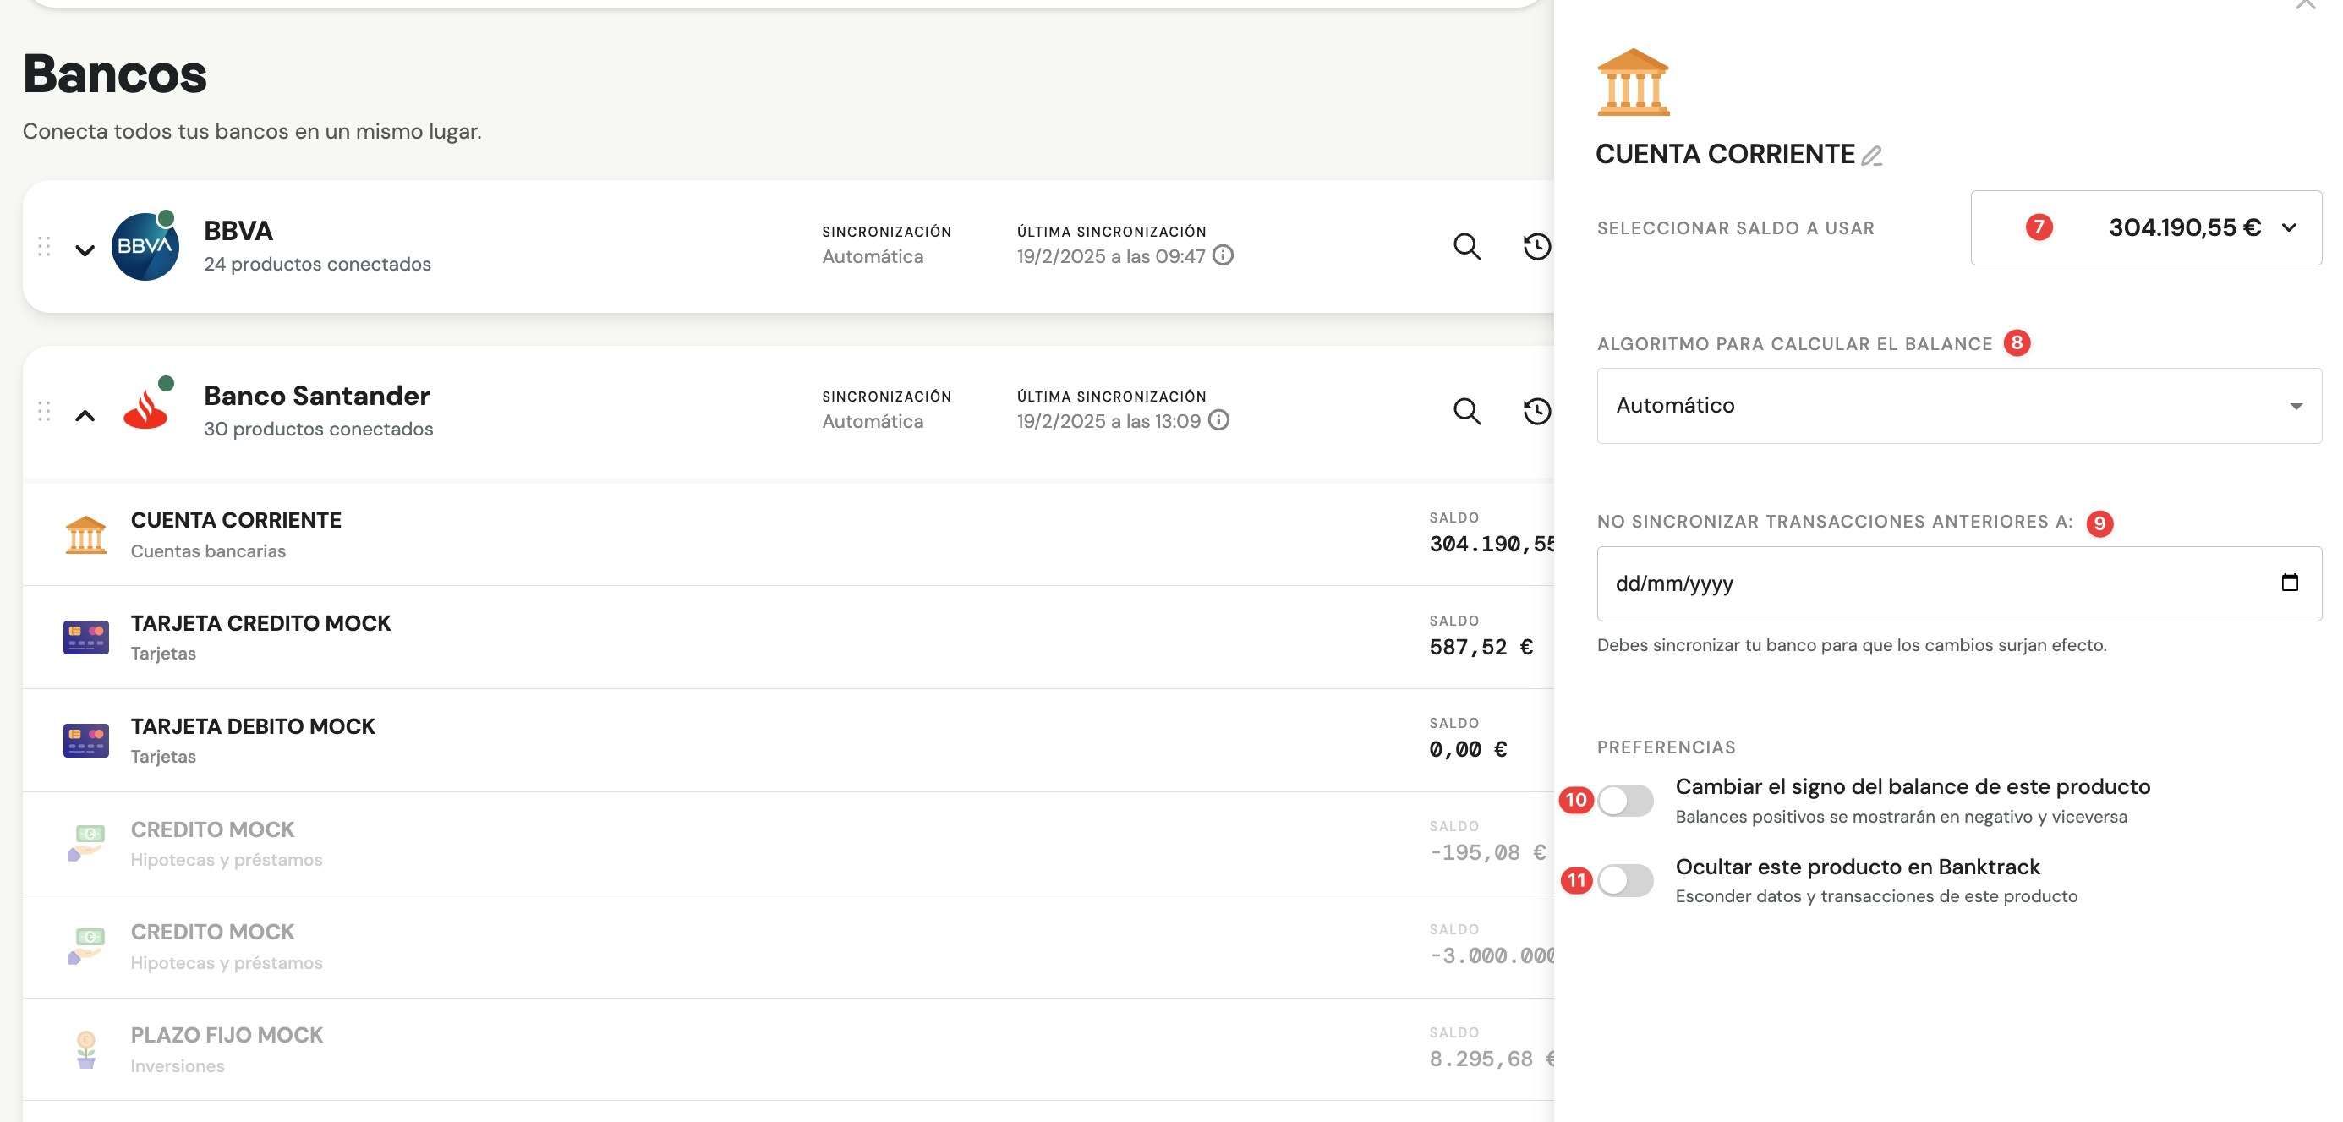The width and height of the screenshot is (2343, 1122).
Task: Select TARJETA DEBITO MOCK row
Action: (253, 739)
